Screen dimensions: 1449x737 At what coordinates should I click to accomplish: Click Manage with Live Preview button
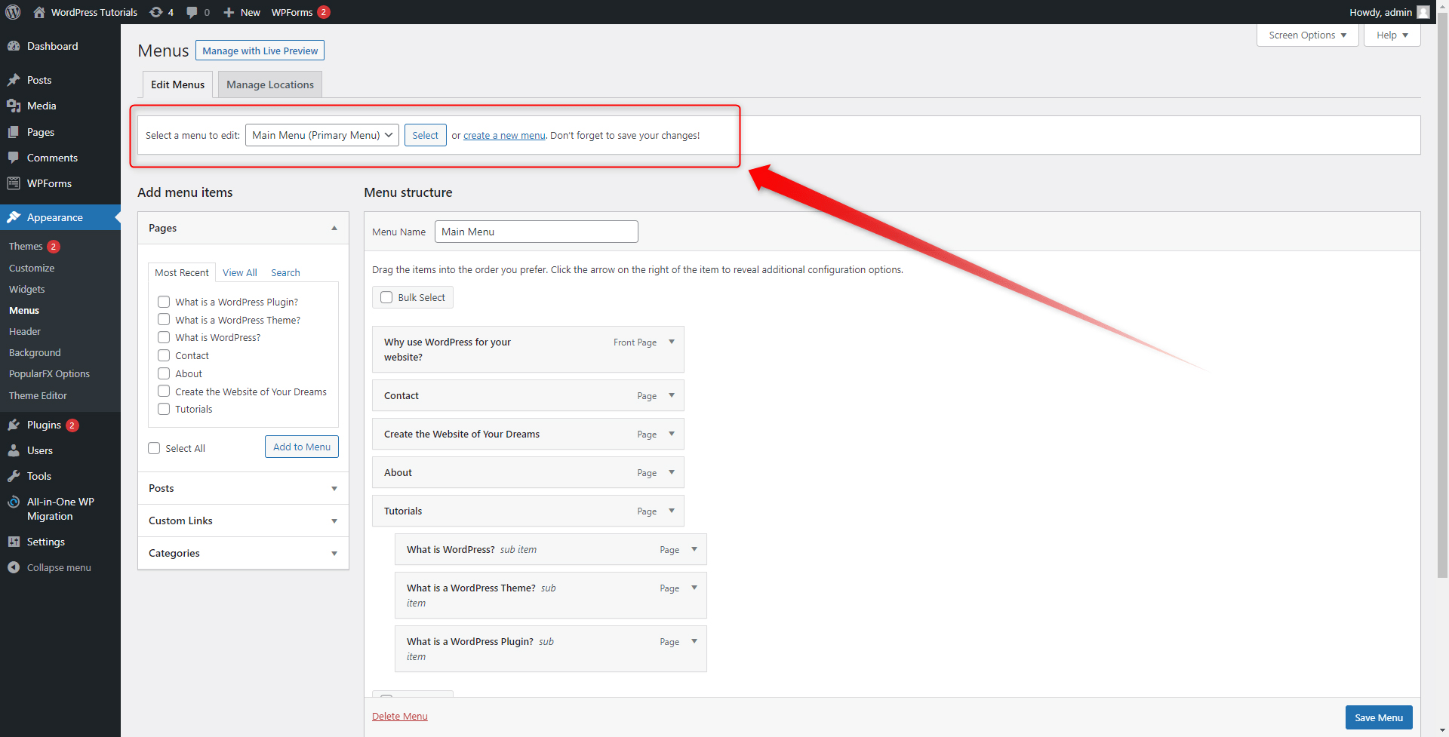[x=260, y=51]
